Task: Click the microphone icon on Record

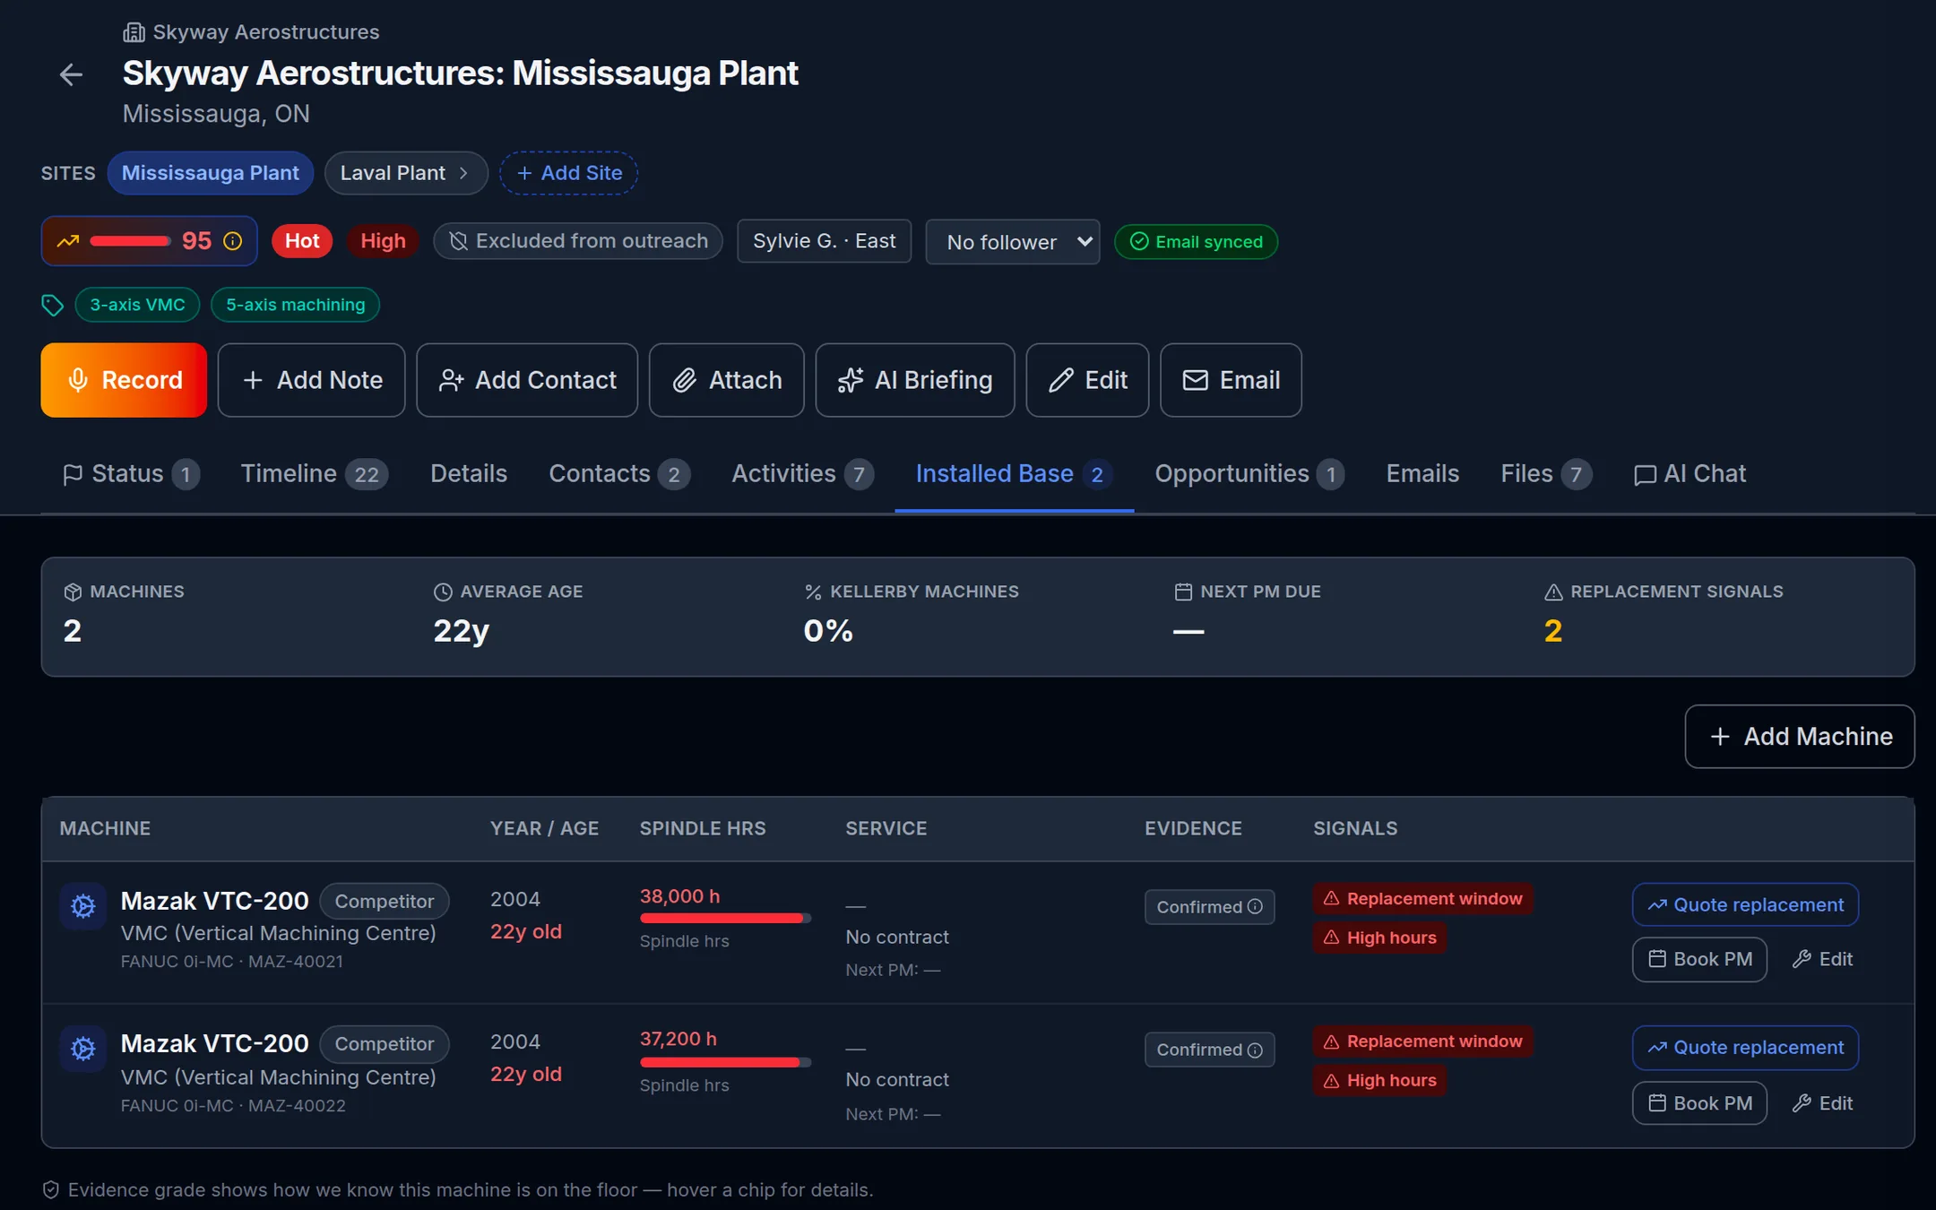Action: (x=78, y=380)
